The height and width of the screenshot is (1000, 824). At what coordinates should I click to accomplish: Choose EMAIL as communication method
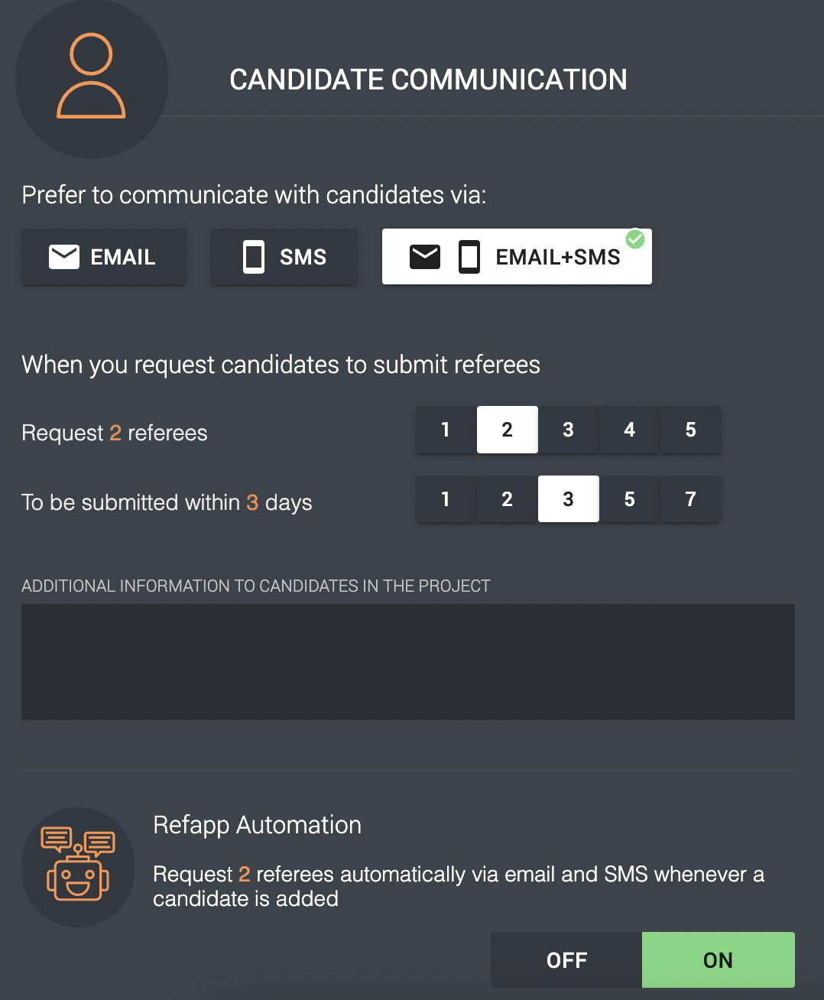[104, 257]
